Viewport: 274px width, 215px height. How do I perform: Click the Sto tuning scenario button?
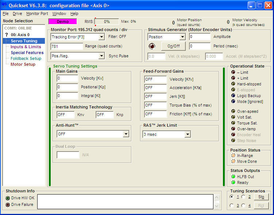coord(261,197)
